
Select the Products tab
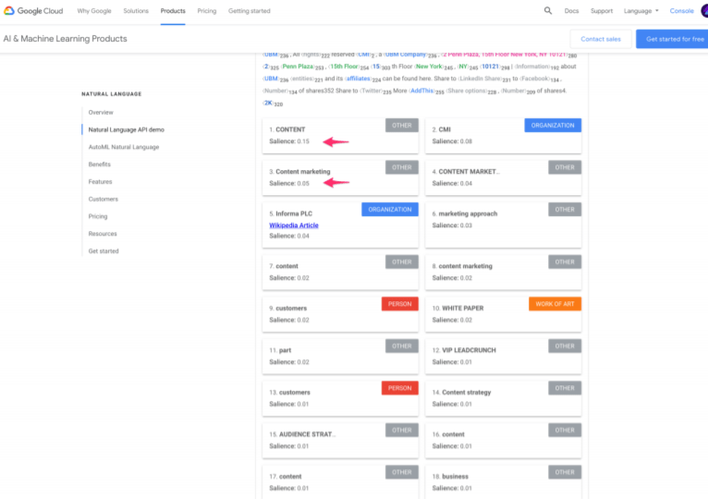click(x=173, y=11)
